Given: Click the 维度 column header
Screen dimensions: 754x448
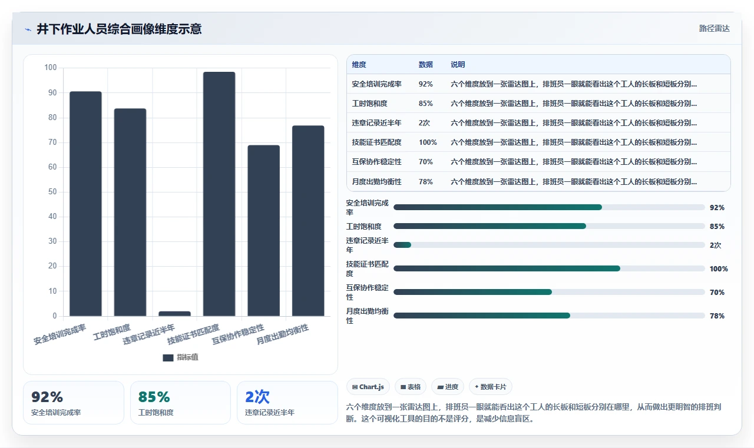Looking at the screenshot, I should coord(359,64).
